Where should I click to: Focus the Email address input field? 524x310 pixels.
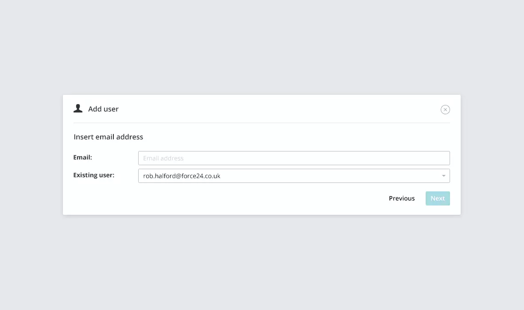coord(294,158)
